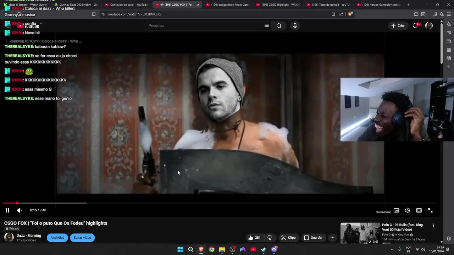Show hidden system tray icons
The image size is (454, 255).
tap(392, 249)
